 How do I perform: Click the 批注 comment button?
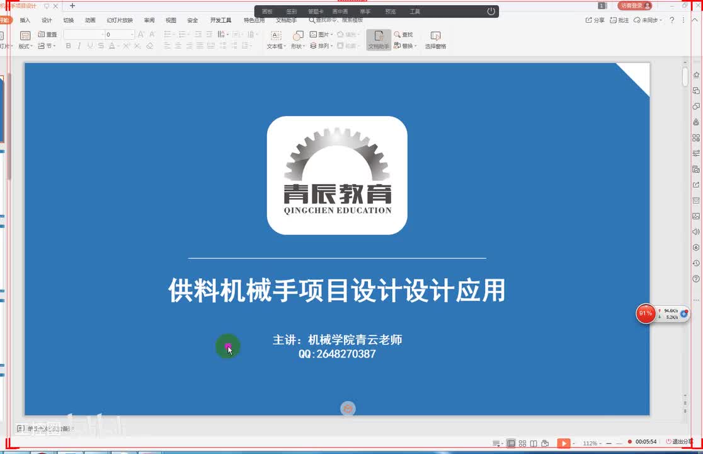point(619,20)
